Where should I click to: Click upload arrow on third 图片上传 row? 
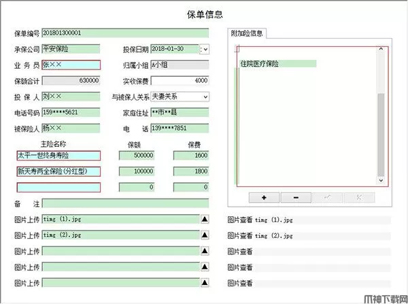coord(205,251)
